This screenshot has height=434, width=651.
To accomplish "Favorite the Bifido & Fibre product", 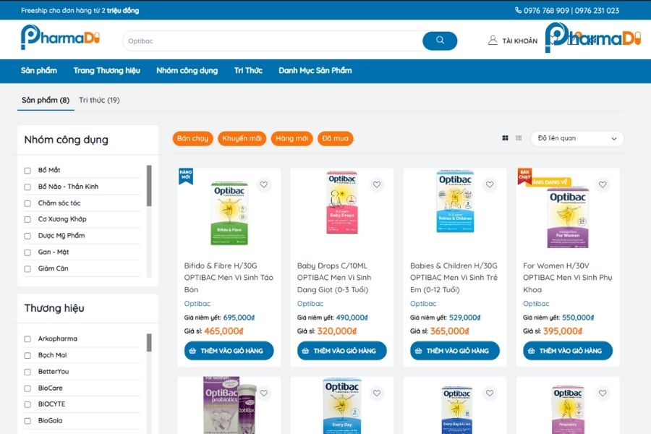I will click(x=264, y=184).
